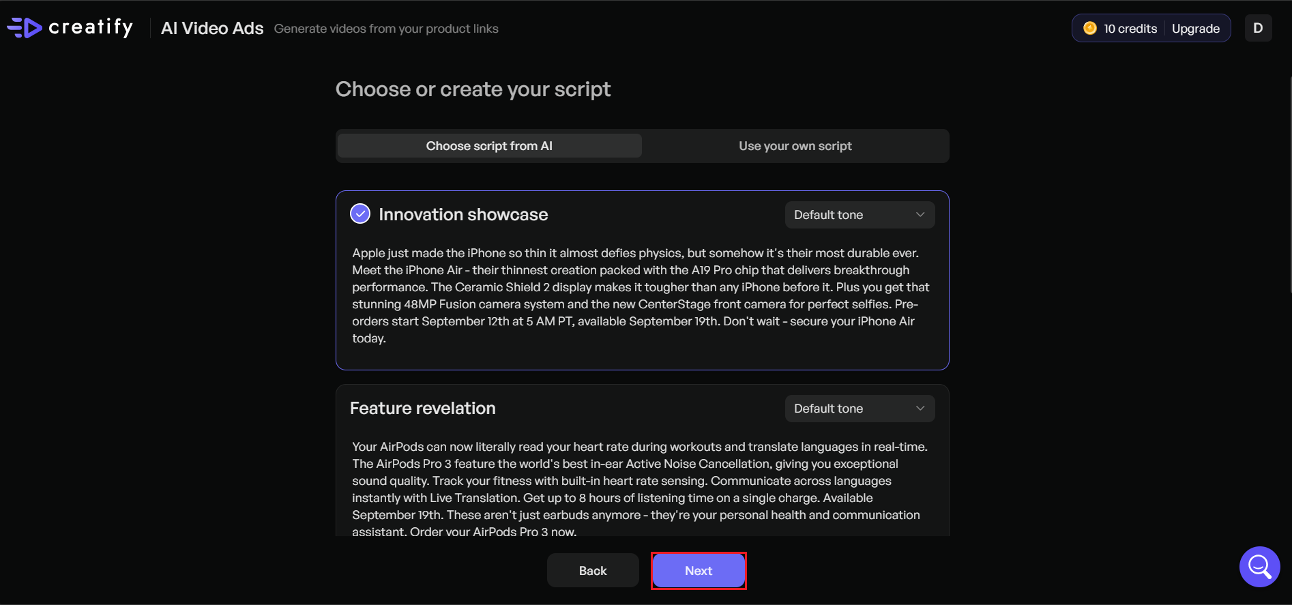Click the 10 credits balance

1130,29
